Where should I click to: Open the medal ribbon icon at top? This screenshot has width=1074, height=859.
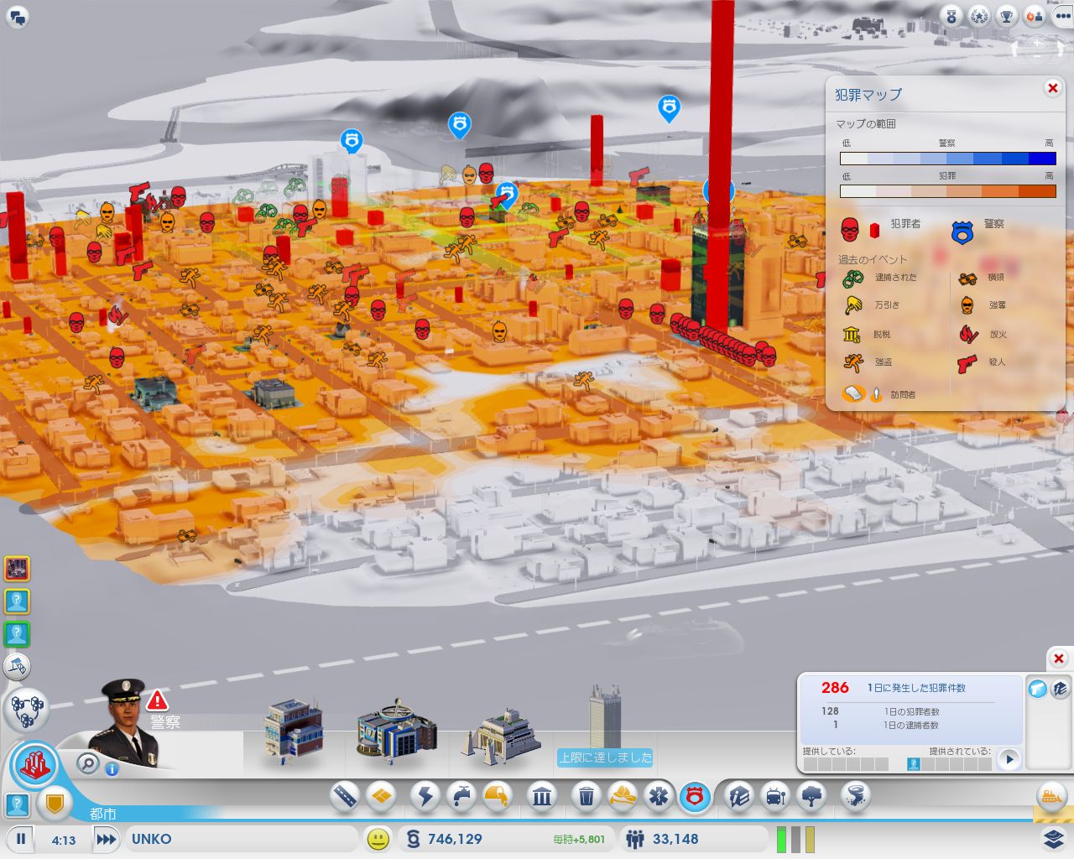click(951, 16)
